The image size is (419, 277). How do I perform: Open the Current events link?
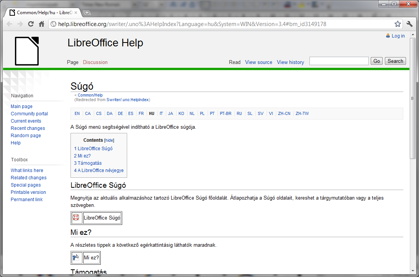[26, 121]
